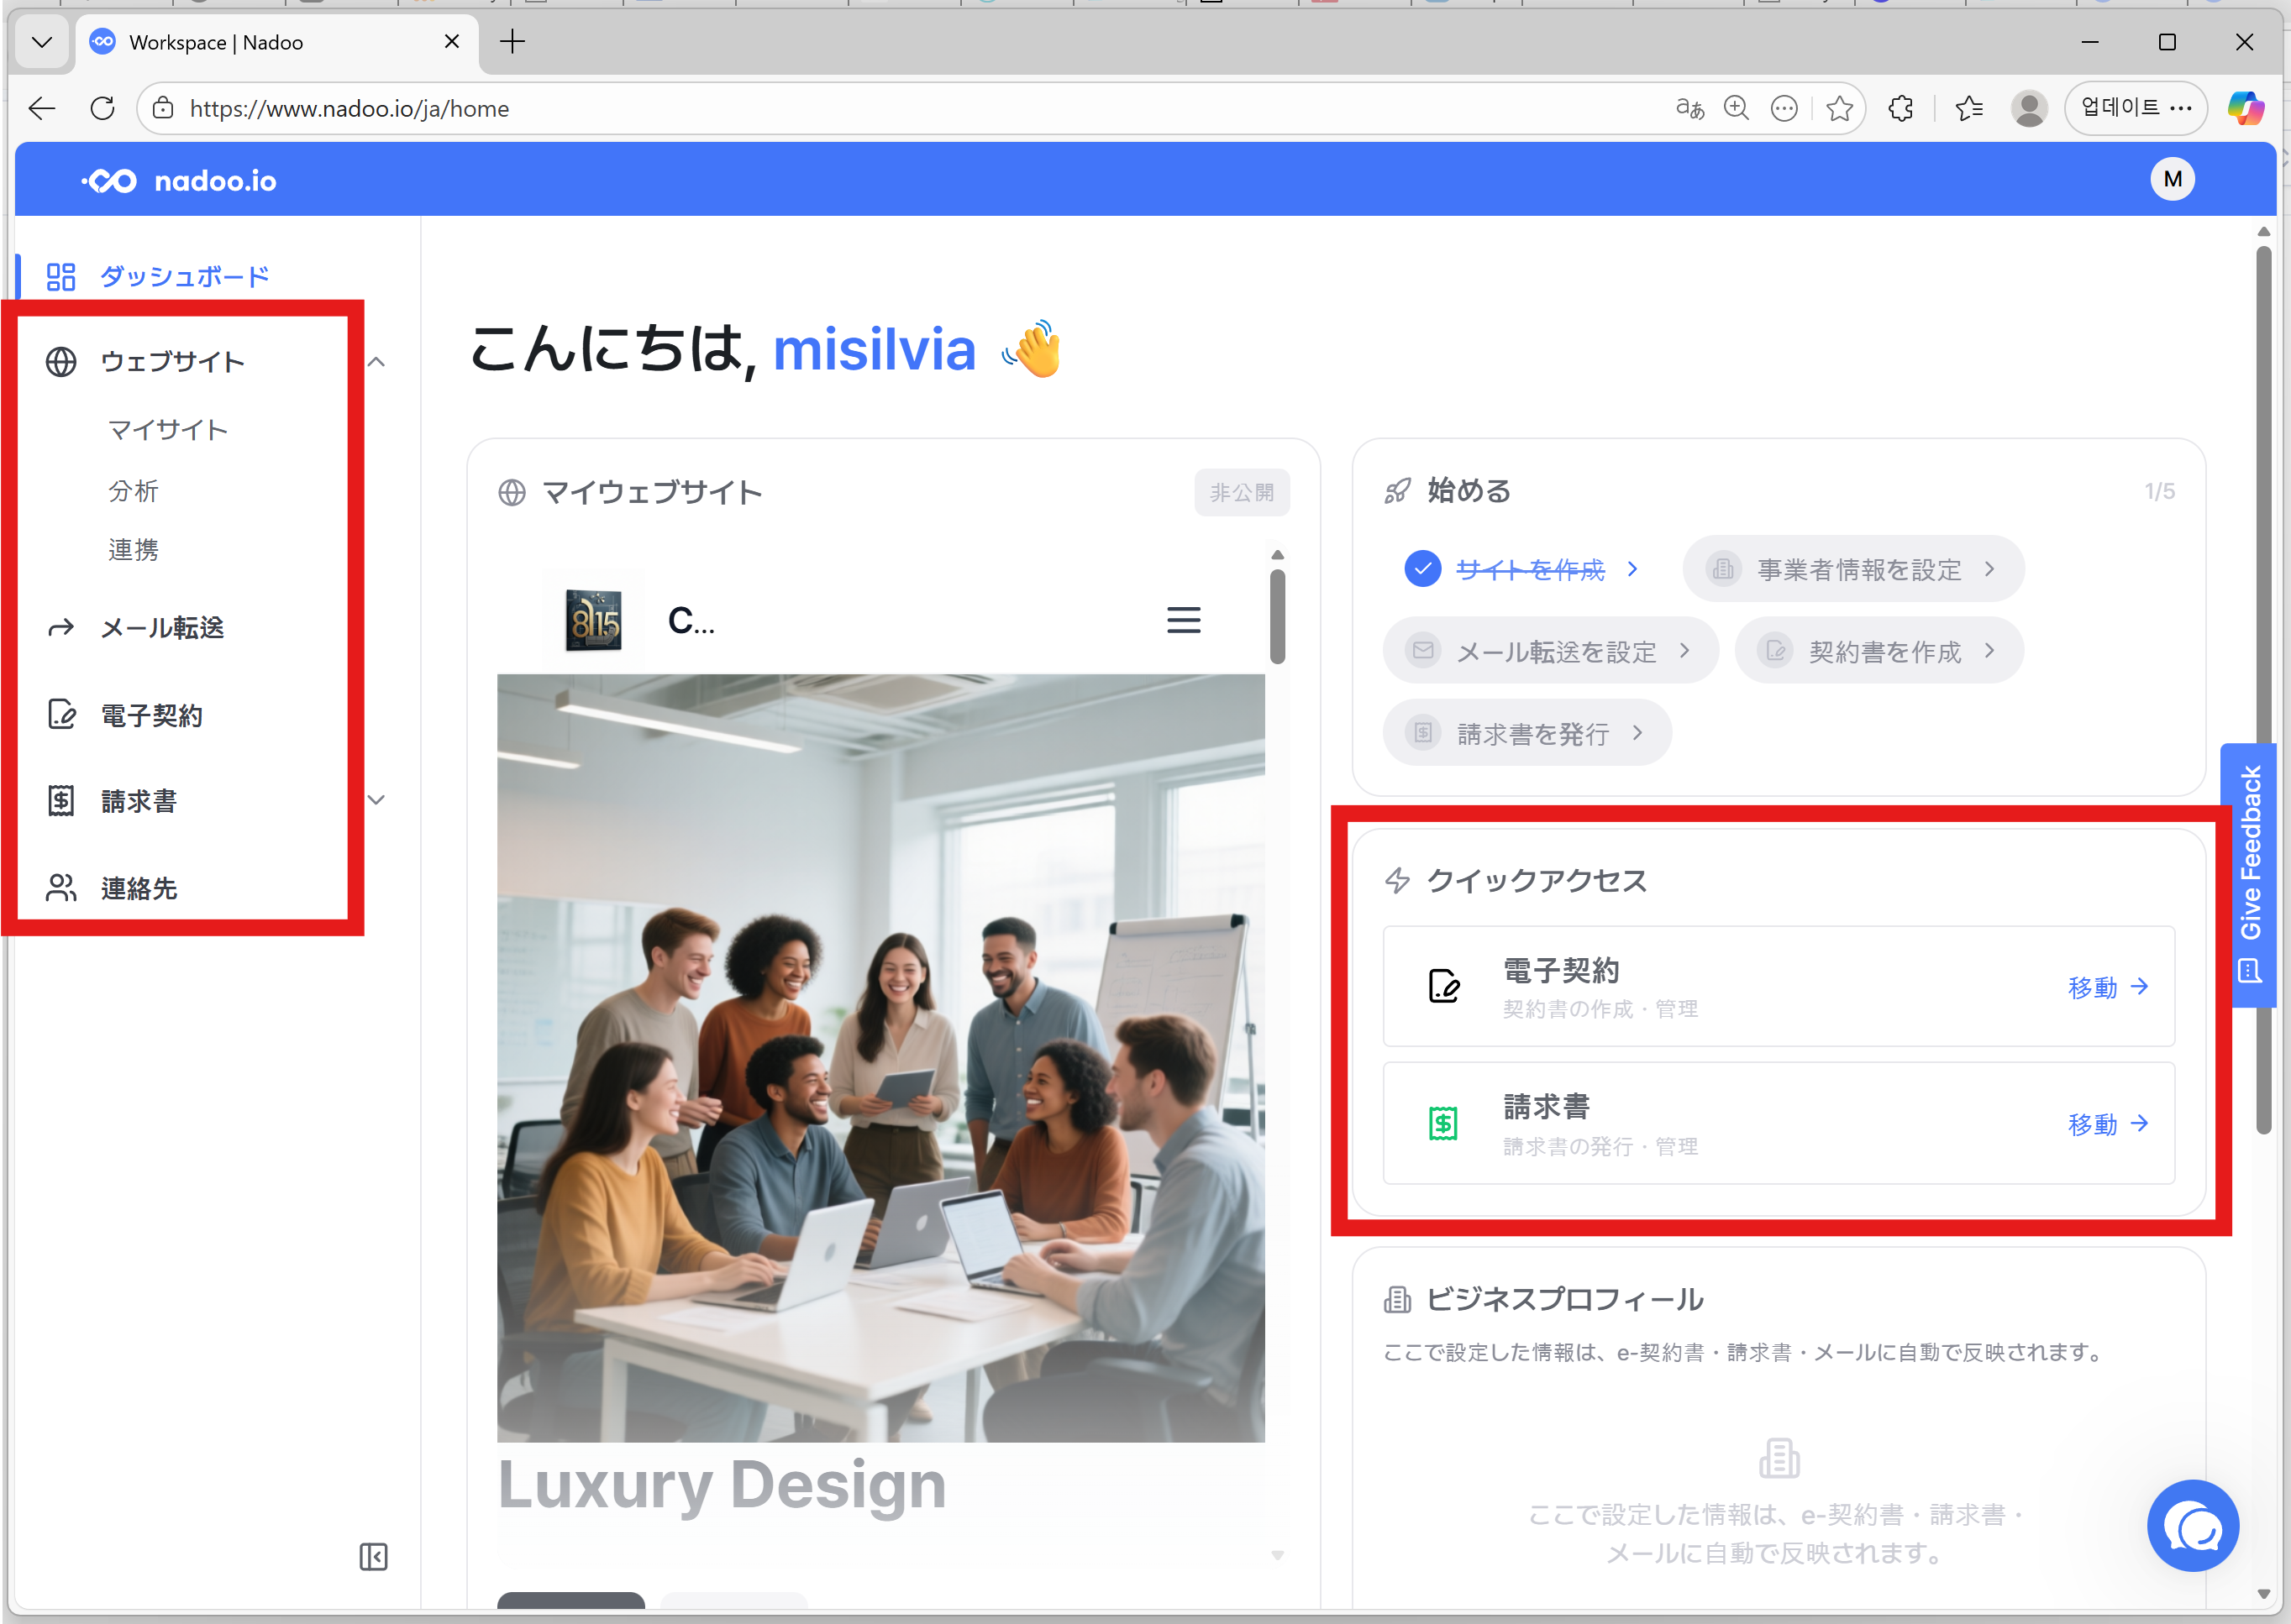This screenshot has width=2291, height=1624.
Task: Click the 事業者情報を設定 step button
Action: pos(1852,569)
